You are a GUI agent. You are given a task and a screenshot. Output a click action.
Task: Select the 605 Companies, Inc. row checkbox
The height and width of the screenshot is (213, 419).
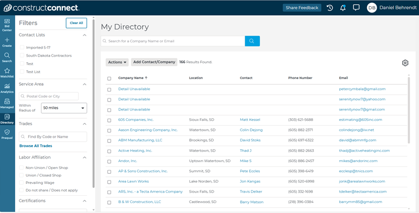pyautogui.click(x=109, y=120)
